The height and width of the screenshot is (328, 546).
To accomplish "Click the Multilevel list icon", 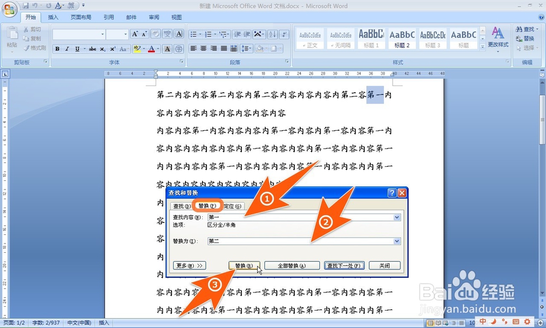I will [x=223, y=34].
